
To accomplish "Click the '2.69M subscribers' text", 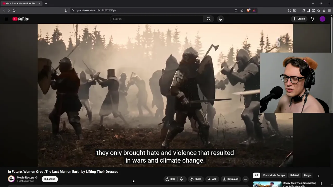I will tap(25, 181).
